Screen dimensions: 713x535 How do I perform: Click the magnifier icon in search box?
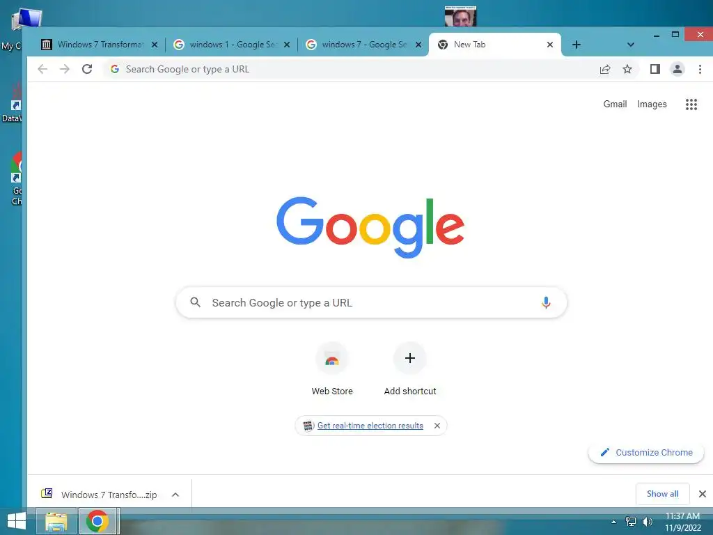pos(196,302)
